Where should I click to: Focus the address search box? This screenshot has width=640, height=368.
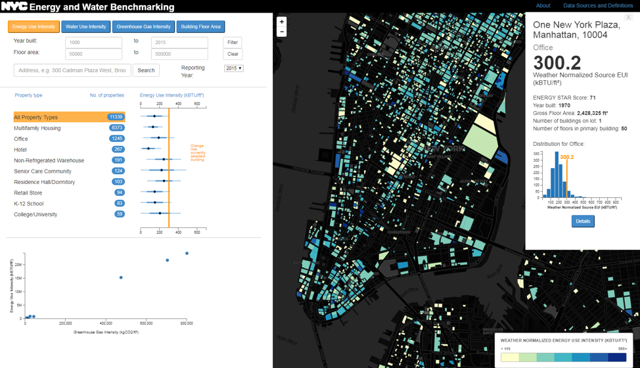point(72,70)
